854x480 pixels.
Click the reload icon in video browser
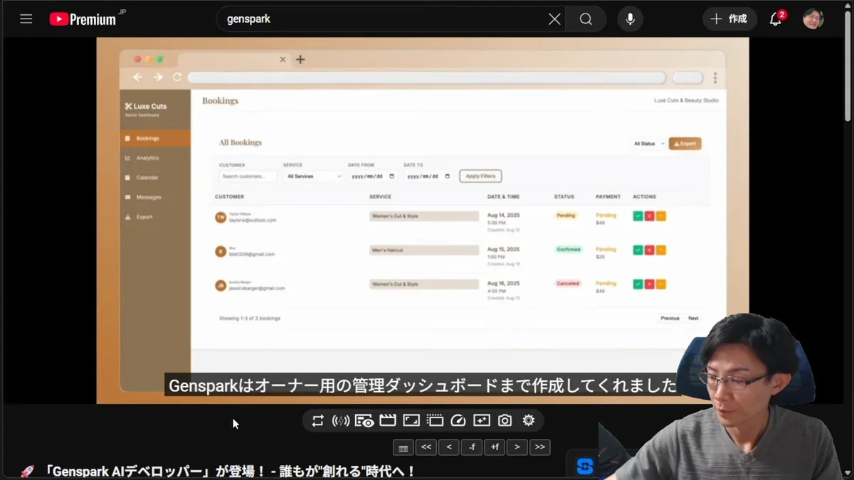click(177, 78)
